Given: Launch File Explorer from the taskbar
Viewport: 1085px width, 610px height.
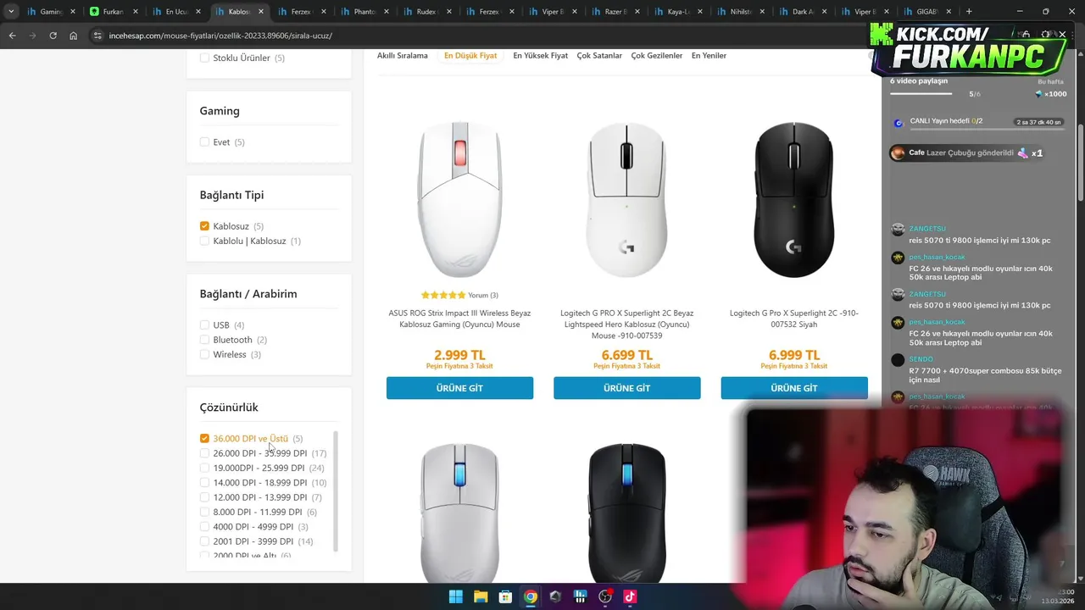Looking at the screenshot, I should click(480, 596).
